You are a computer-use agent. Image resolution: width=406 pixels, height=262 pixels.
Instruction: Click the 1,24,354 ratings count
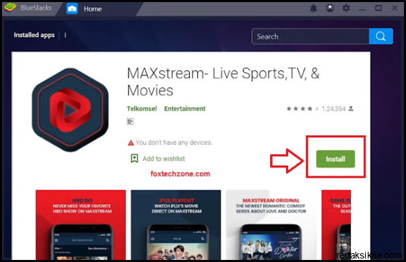click(334, 108)
